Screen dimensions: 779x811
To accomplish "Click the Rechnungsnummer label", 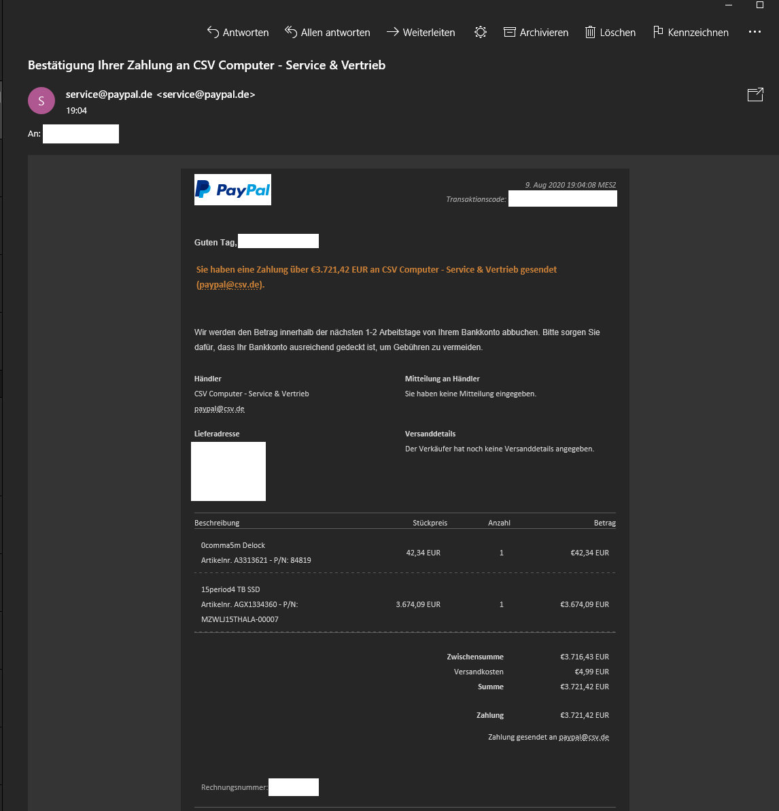I will tap(235, 787).
